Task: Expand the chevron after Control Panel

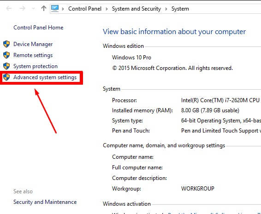Action: click(x=107, y=9)
